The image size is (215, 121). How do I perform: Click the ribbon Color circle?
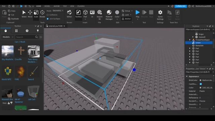117,12
